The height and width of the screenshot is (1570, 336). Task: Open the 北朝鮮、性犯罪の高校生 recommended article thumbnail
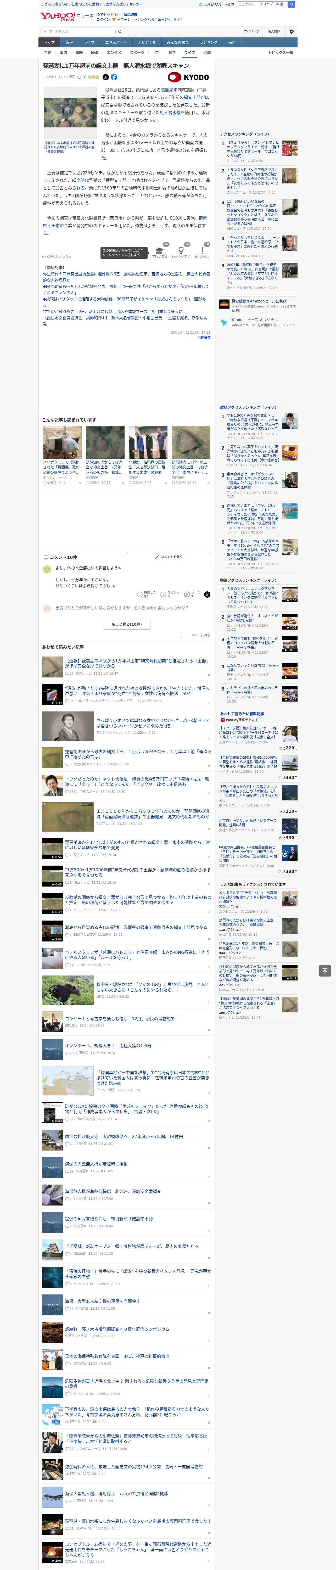point(148,442)
